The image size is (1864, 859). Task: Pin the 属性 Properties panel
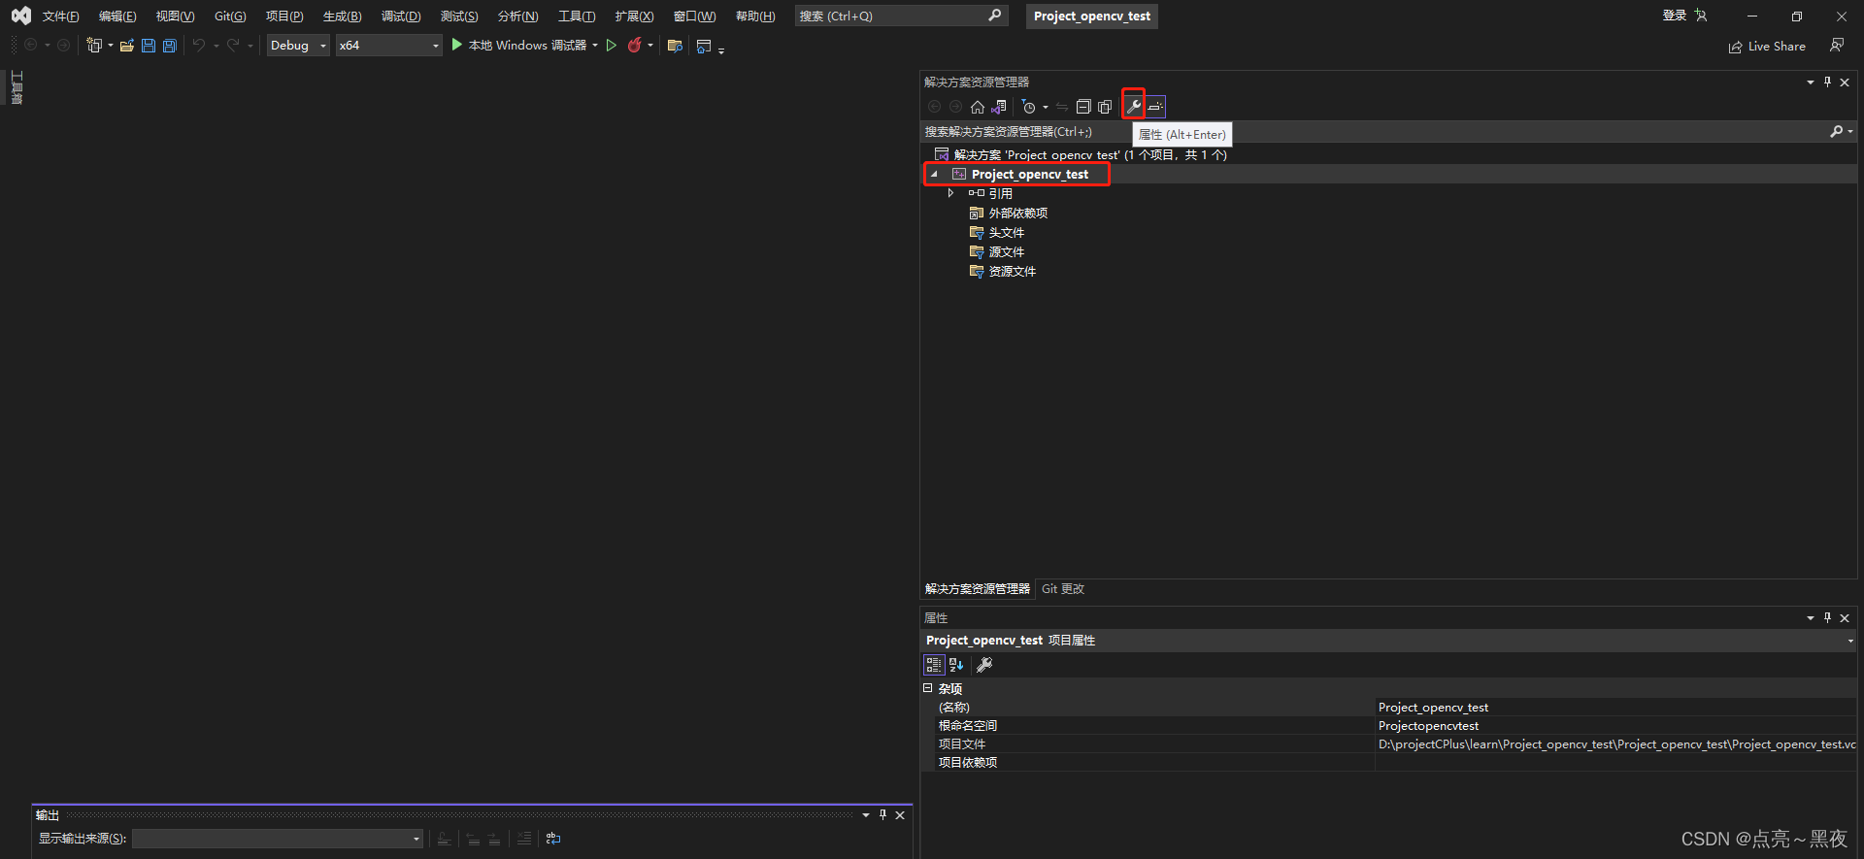pyautogui.click(x=1827, y=618)
